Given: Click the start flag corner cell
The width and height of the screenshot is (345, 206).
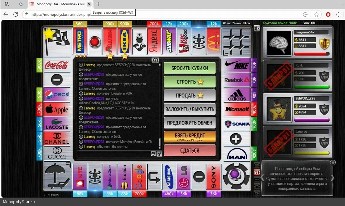Looking at the screenshot, I should pos(57,41).
